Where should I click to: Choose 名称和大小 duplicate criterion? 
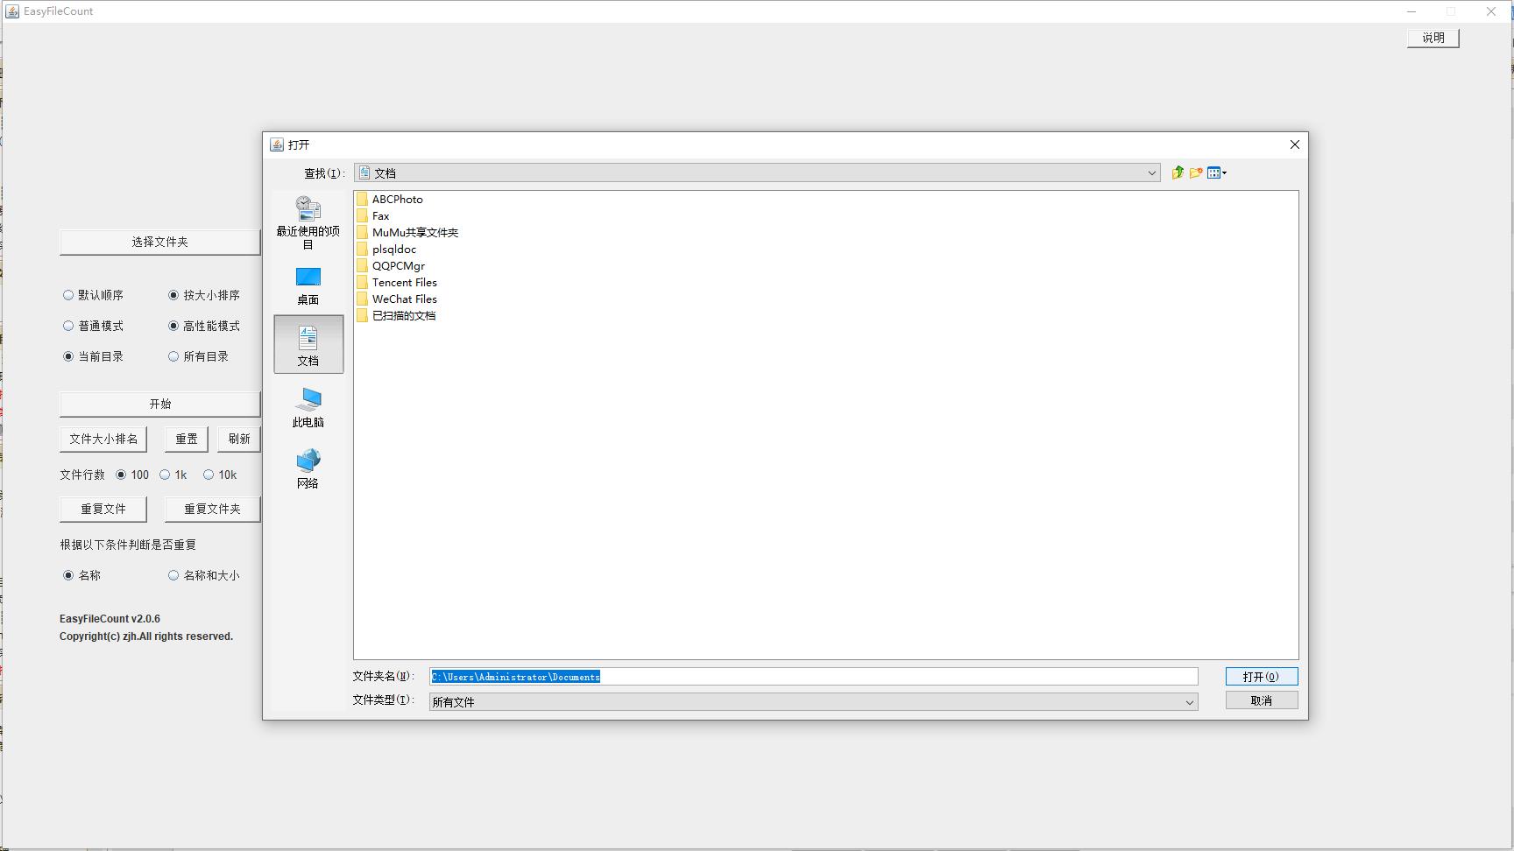[x=173, y=575]
